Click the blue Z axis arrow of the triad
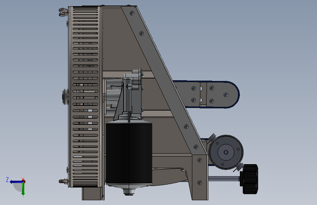The height and width of the screenshot is (205, 317). tap(16, 182)
